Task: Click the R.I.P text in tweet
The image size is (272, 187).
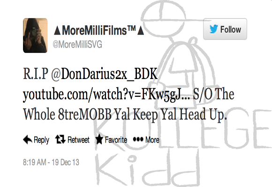Action: coord(36,74)
